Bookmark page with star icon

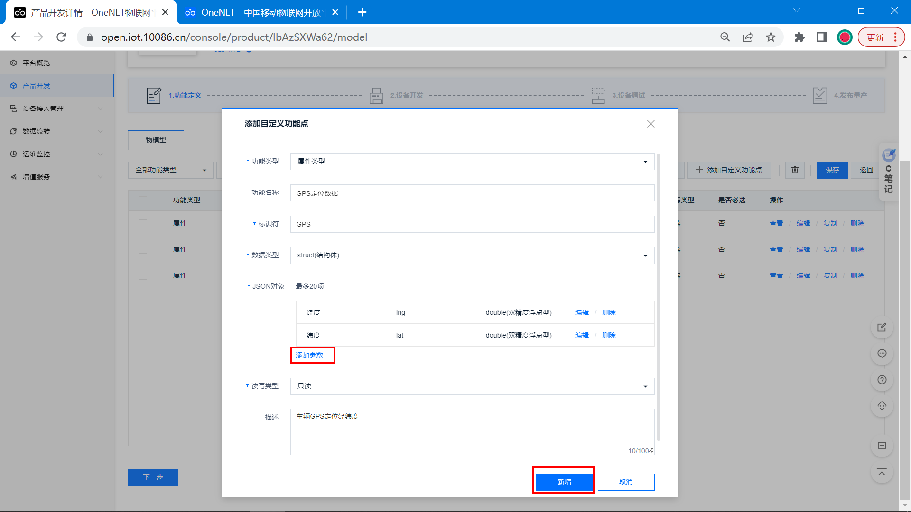click(771, 37)
